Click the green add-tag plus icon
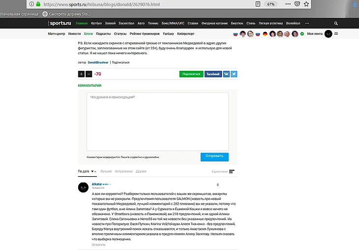 click(302, 33)
